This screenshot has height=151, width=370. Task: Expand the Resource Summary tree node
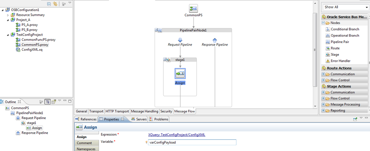click(x=8, y=15)
